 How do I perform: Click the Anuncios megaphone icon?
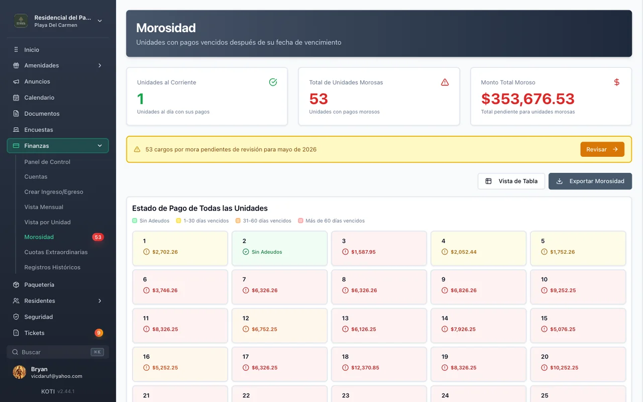click(x=16, y=81)
